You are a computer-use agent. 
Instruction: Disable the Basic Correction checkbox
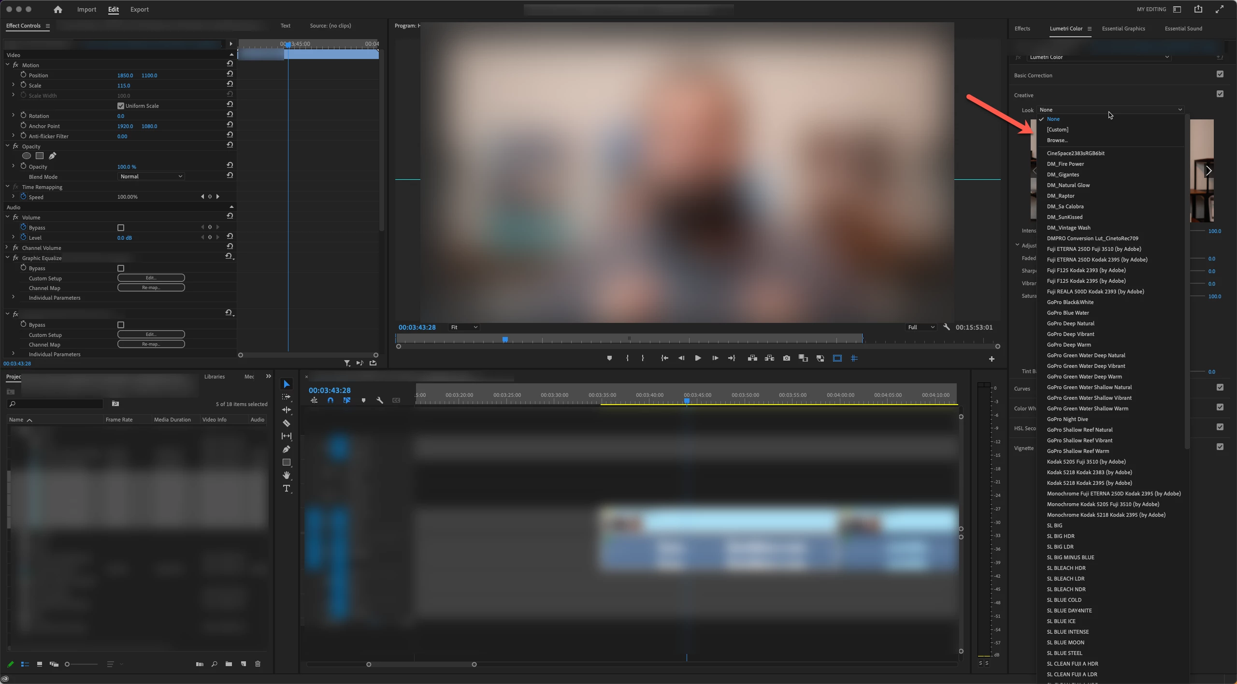click(x=1220, y=74)
